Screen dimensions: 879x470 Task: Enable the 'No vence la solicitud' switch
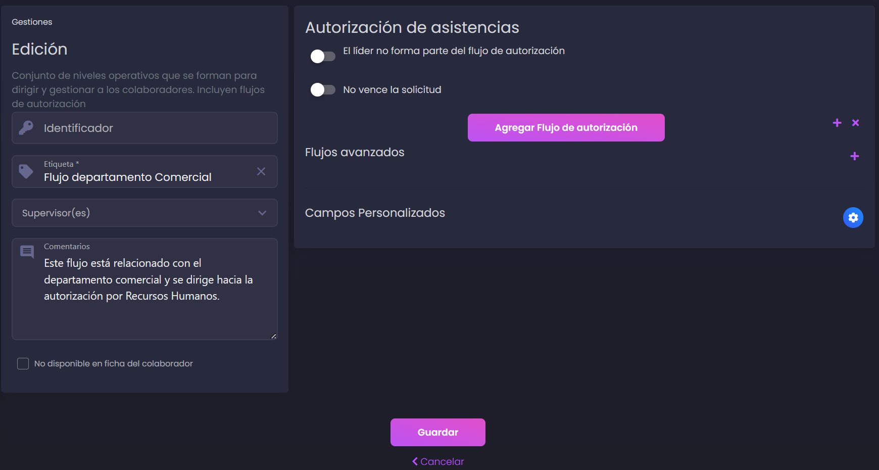323,90
